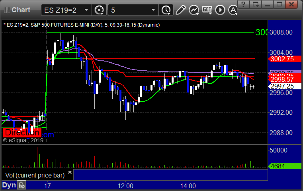Toggle the lock icon beside Dyn
Screen dimensions: 303x191
coord(22,185)
